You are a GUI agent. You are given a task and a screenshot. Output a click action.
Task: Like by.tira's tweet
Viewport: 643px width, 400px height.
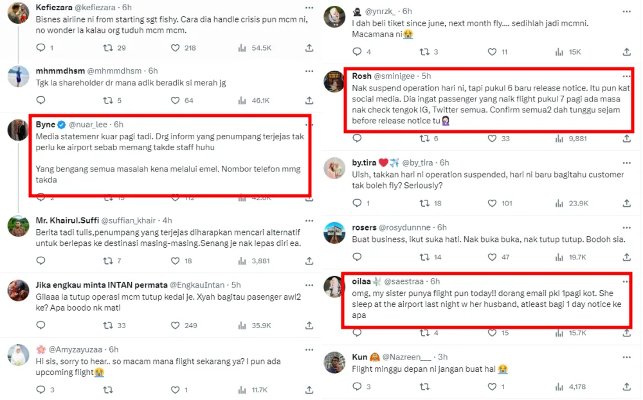coord(491,203)
